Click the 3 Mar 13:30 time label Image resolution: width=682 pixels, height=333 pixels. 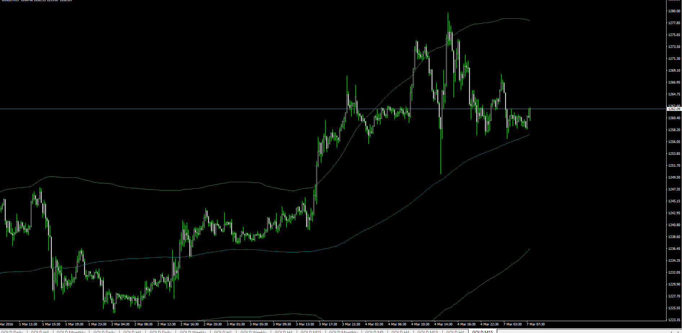point(305,324)
